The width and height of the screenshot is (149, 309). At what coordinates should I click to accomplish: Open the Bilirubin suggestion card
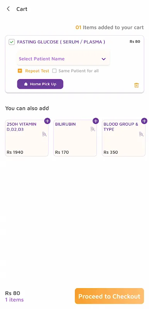click(x=75, y=138)
